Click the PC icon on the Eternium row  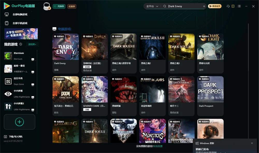coord(33,59)
